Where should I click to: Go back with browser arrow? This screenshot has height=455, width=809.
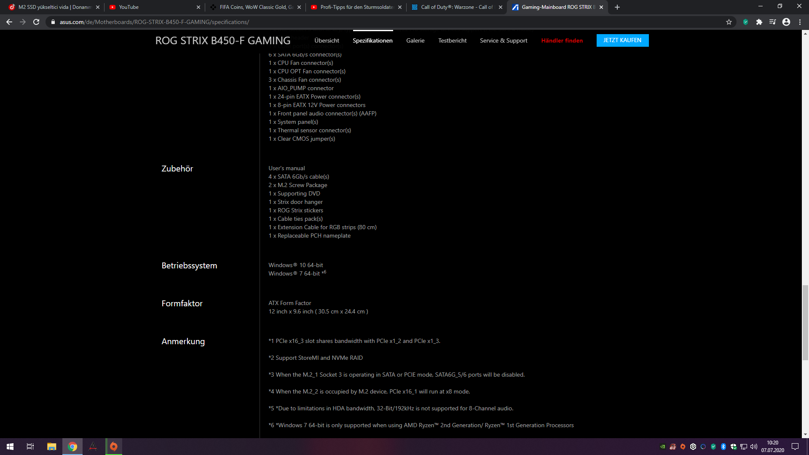point(9,22)
